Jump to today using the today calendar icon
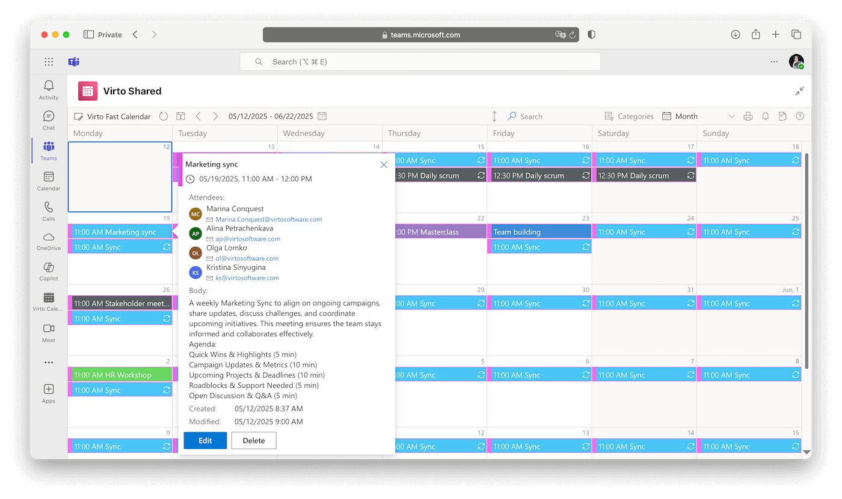This screenshot has width=842, height=499. (180, 116)
